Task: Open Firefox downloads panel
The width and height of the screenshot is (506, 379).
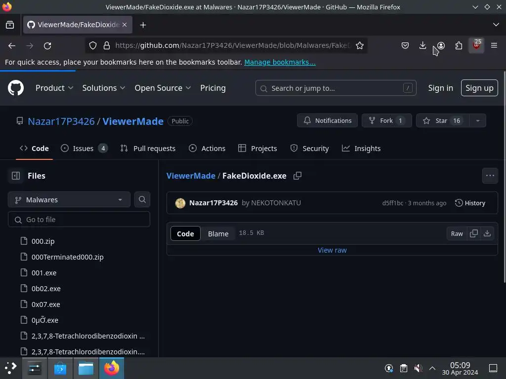Action: click(x=422, y=45)
